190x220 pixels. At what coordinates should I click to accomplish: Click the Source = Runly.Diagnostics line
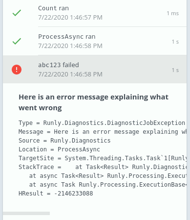[x=64, y=141]
